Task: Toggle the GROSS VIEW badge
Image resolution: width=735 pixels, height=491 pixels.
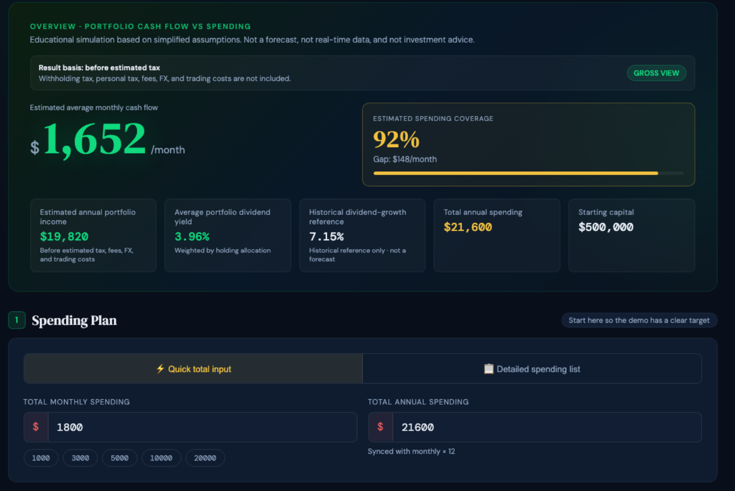Action: tap(657, 73)
